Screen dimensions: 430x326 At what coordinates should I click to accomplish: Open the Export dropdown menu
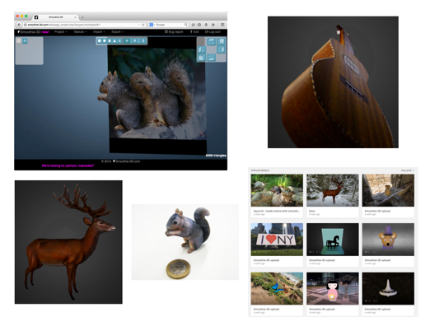[117, 32]
